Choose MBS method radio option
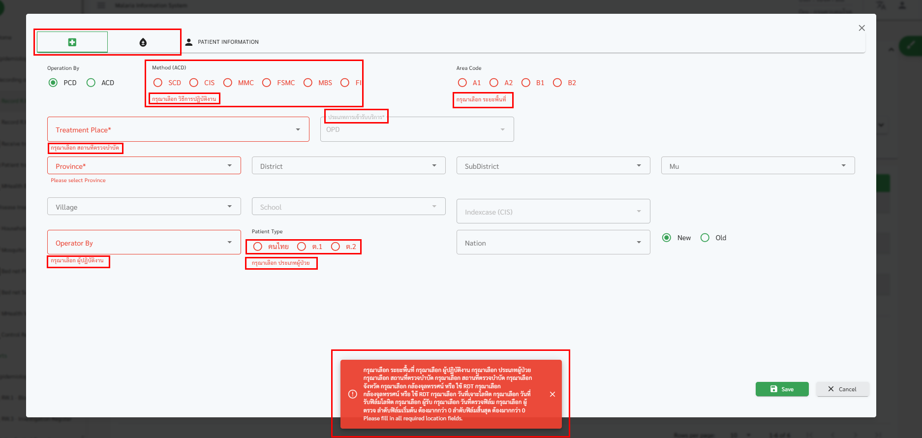Viewport: 922px width, 438px height. pyautogui.click(x=308, y=83)
